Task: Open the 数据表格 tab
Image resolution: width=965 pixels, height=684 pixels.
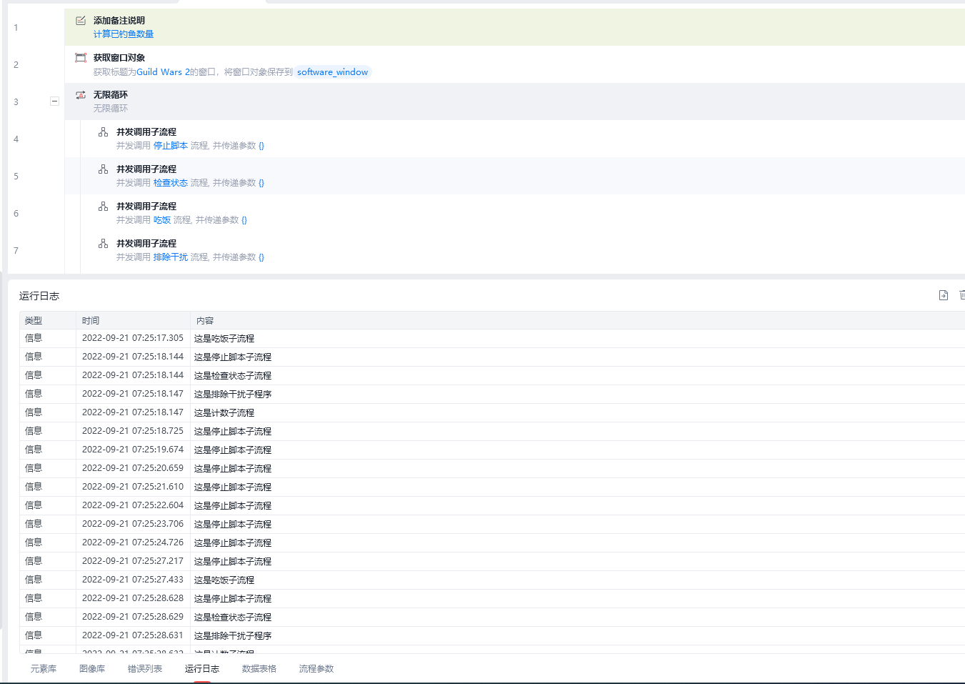Action: tap(259, 669)
